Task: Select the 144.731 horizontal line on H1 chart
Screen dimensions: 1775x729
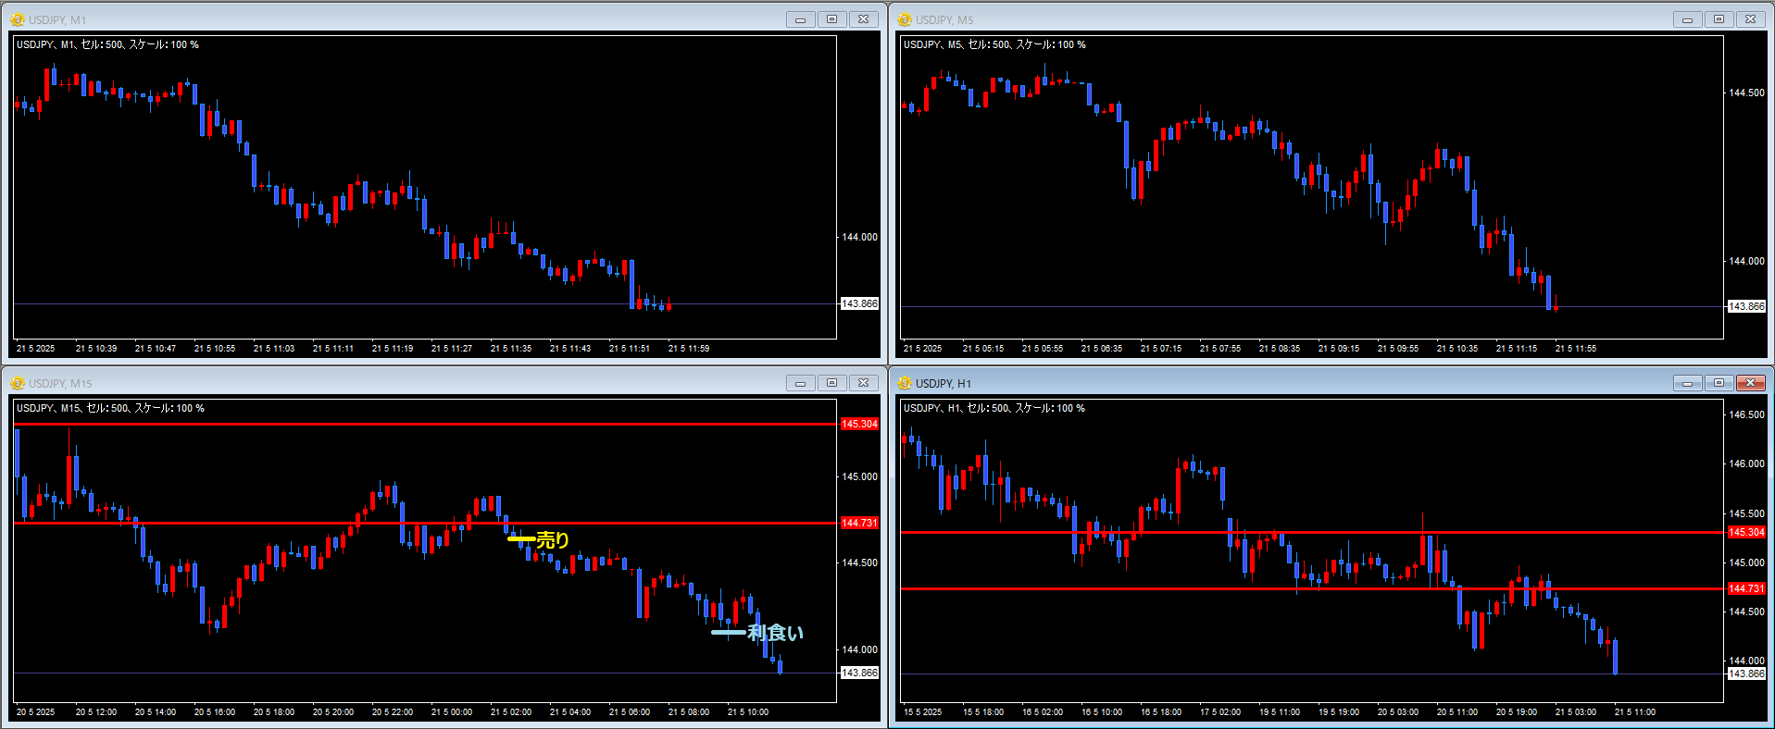Action: pyautogui.click(x=1312, y=588)
